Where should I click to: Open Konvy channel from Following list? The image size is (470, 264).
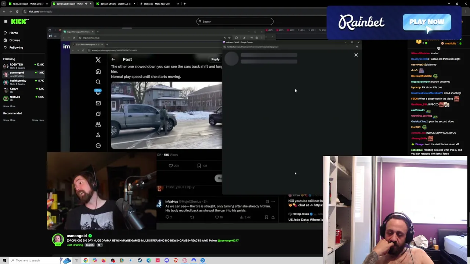(23, 90)
